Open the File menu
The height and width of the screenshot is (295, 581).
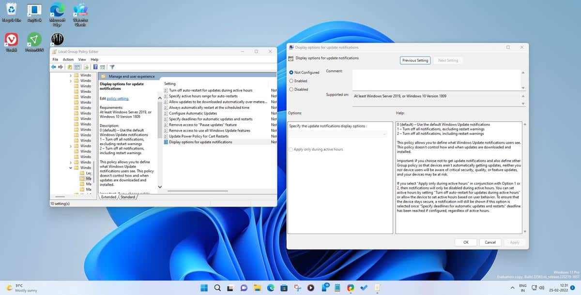(55, 59)
